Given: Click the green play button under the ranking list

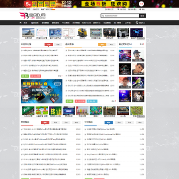Looking at the screenshot, I should (25, 76).
